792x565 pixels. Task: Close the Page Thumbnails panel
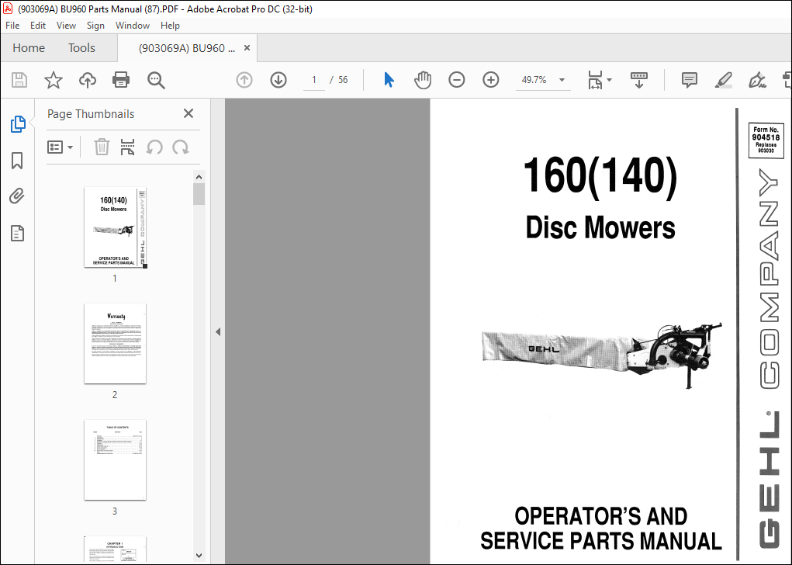tap(188, 113)
